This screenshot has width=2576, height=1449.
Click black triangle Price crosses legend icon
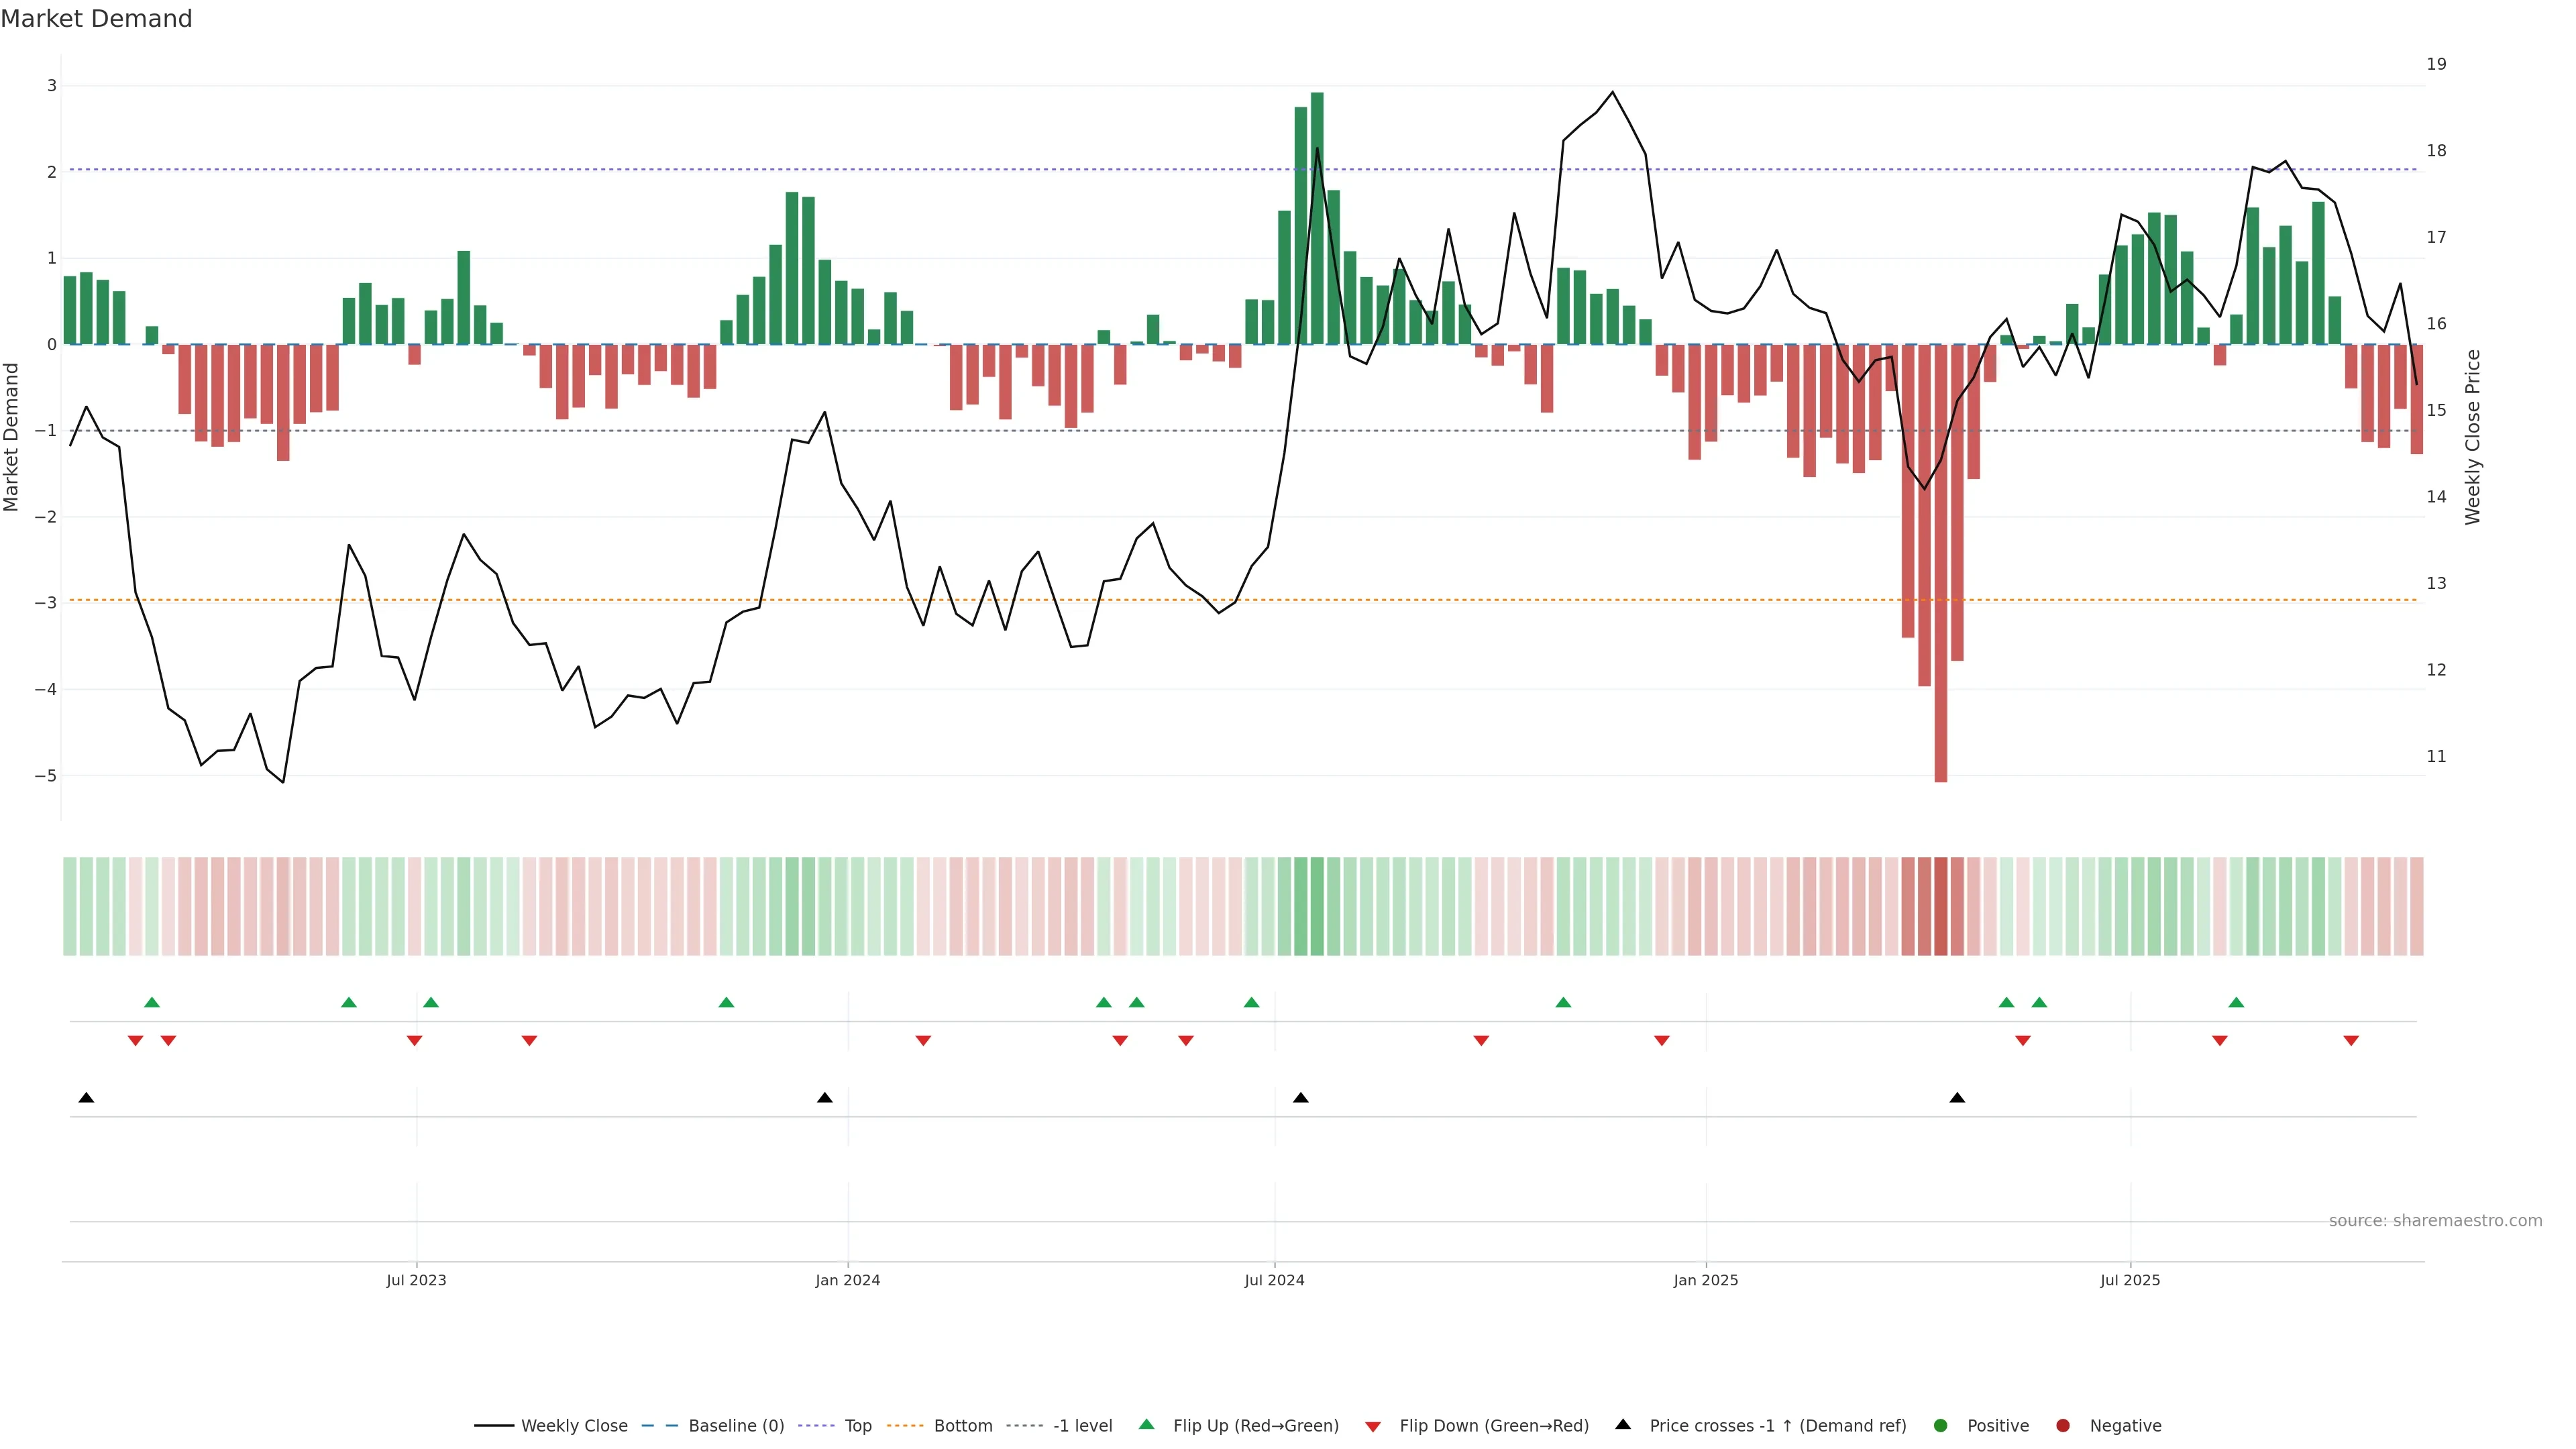tap(1623, 1425)
